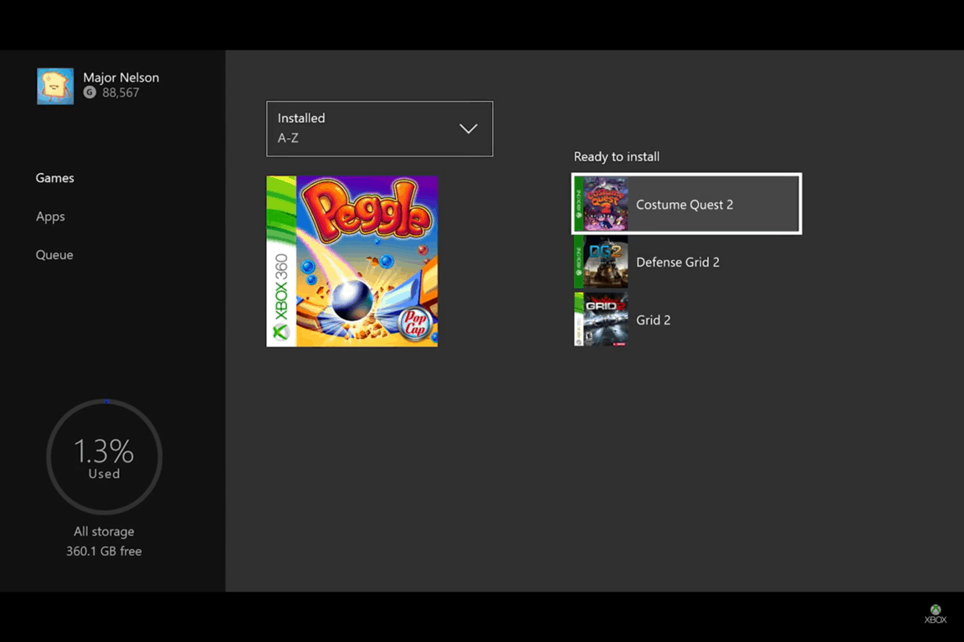Click the Xbox logo in bottom corner

(935, 614)
